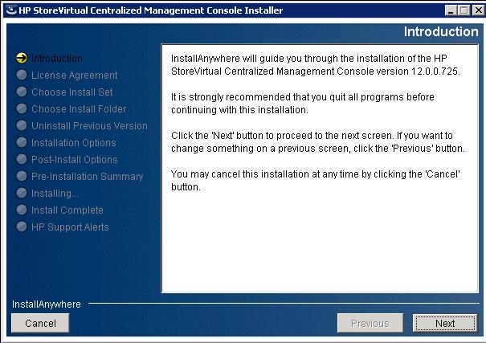
Task: Select the Choose Install Set step label
Action: (72, 92)
